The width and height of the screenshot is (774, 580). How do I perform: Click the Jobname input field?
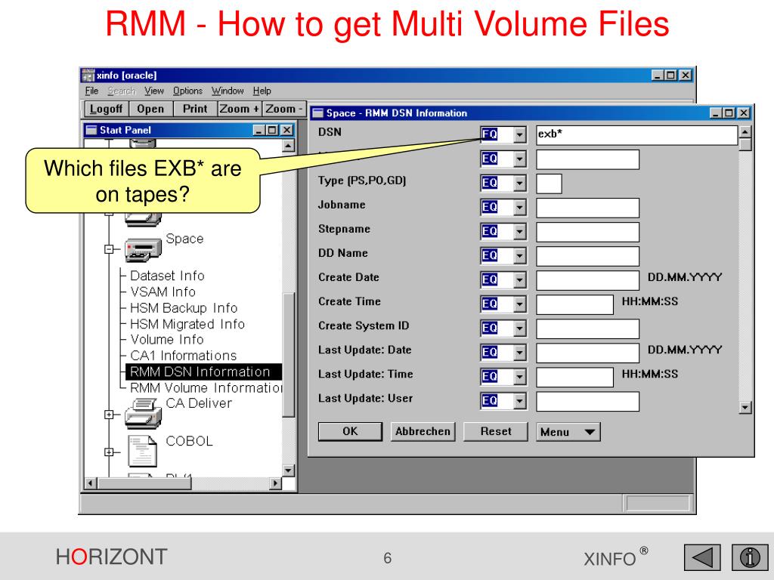(587, 208)
